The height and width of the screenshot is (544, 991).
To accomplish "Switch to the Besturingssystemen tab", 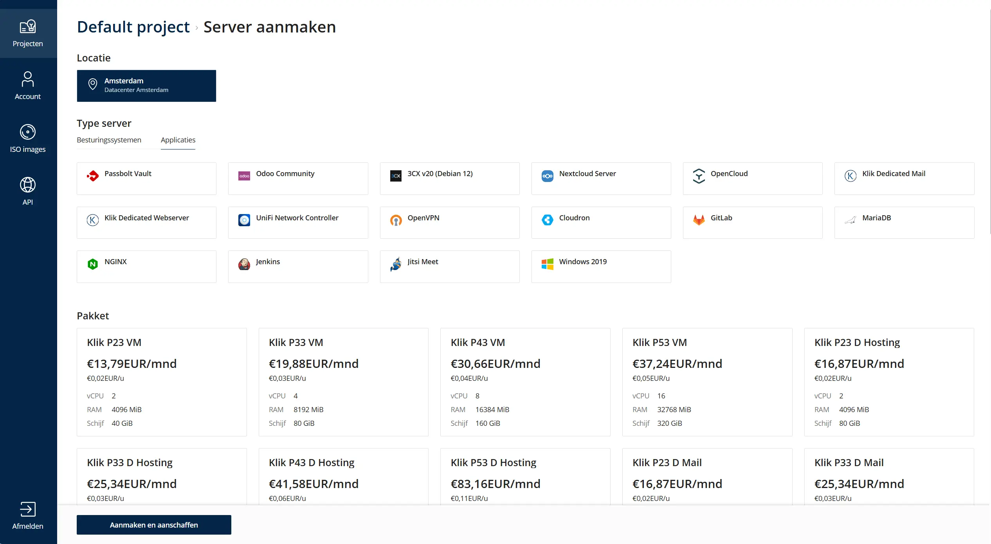I will pos(109,140).
